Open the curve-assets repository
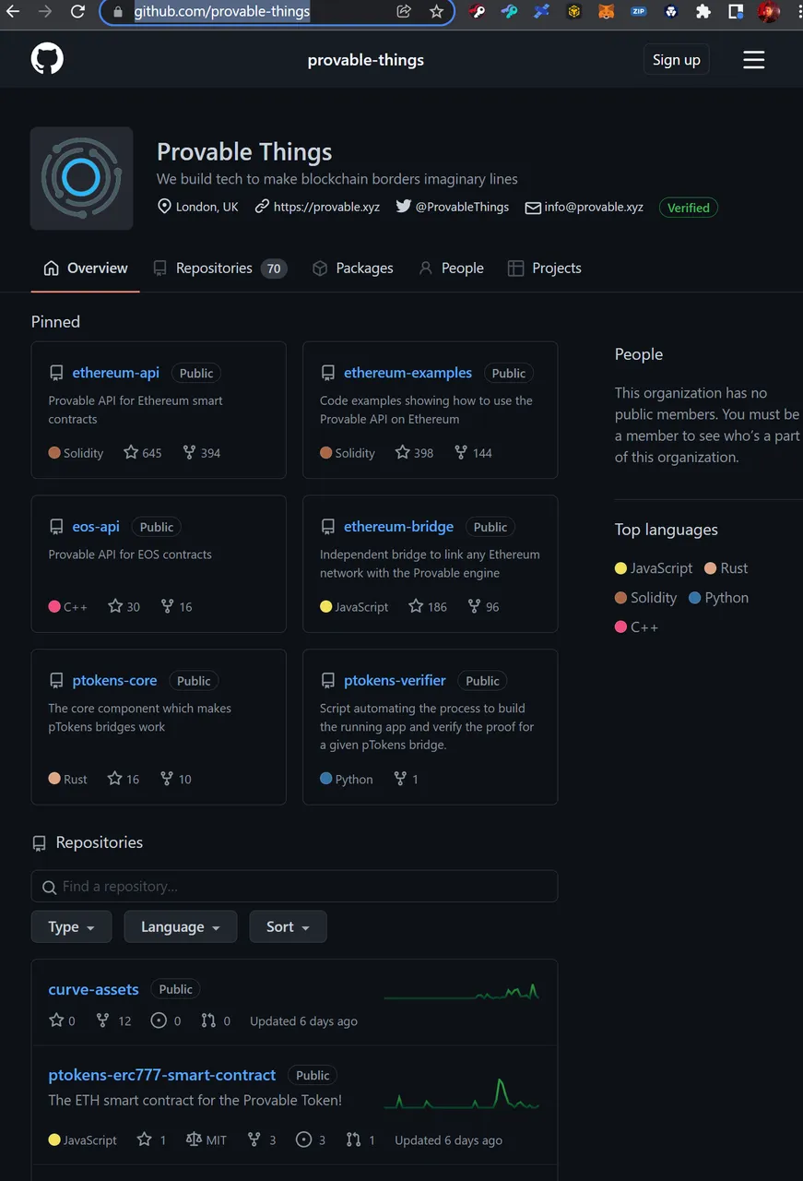This screenshot has height=1181, width=803. coord(93,989)
